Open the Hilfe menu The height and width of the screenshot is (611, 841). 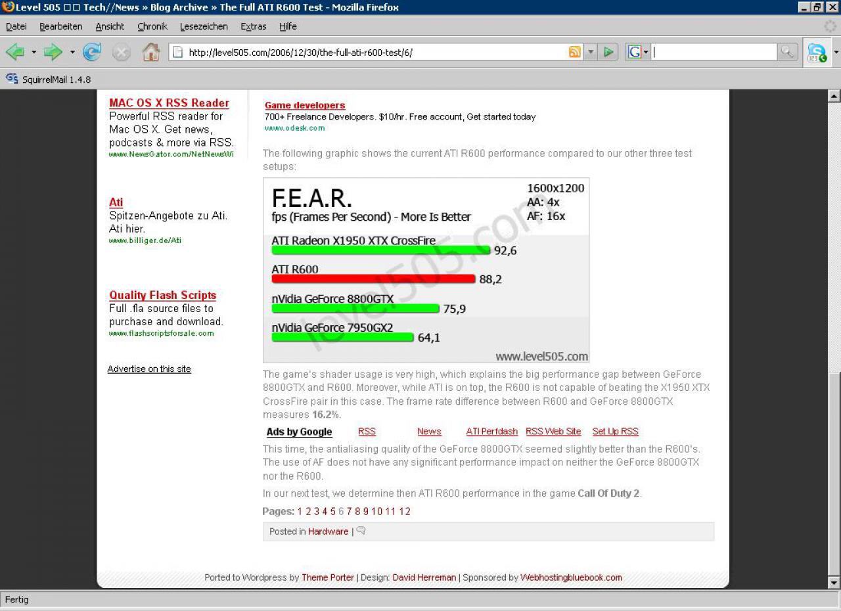click(x=288, y=26)
